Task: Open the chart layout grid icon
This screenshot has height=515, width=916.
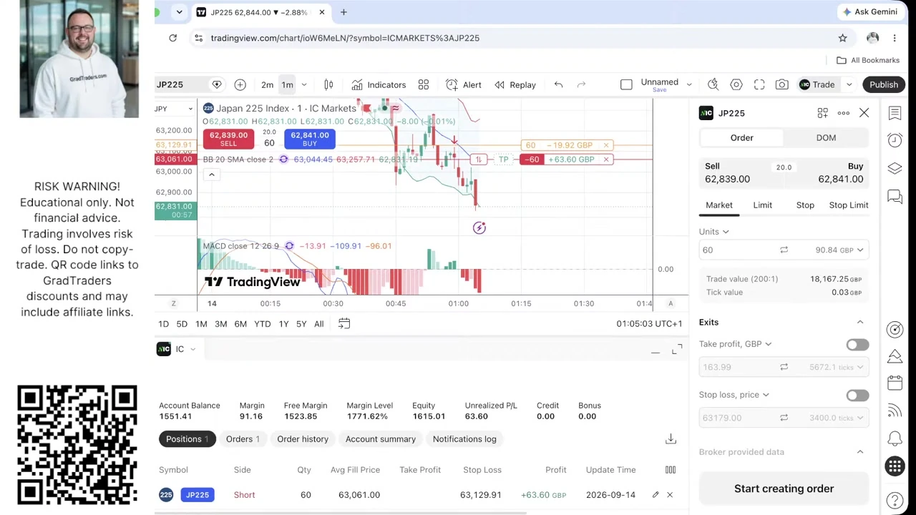Action: click(424, 84)
